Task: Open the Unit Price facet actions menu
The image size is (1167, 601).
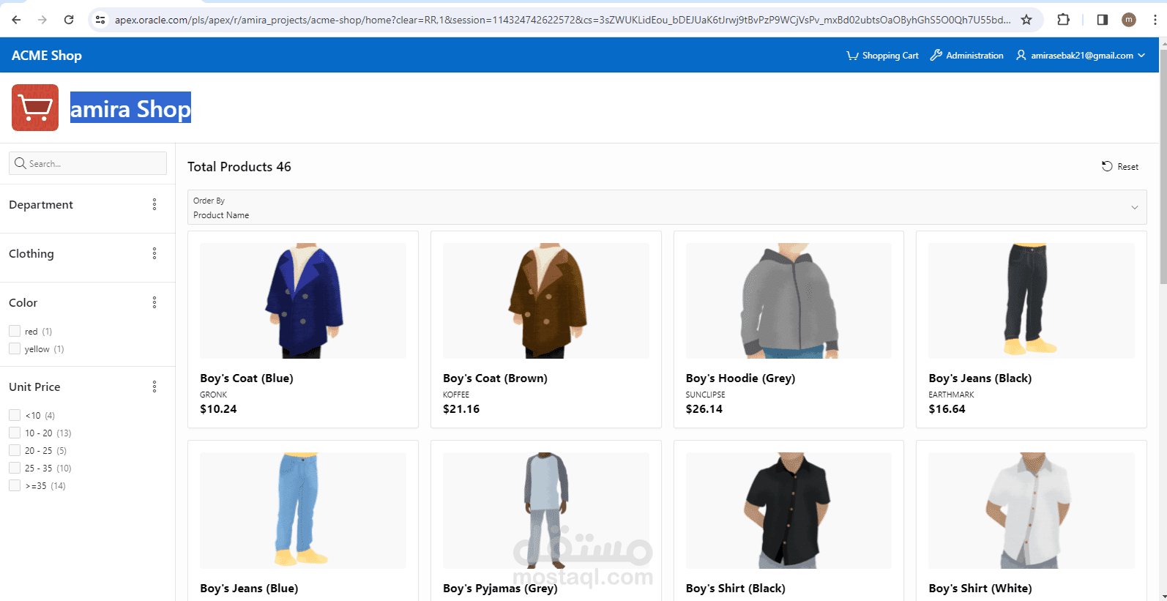Action: click(154, 387)
